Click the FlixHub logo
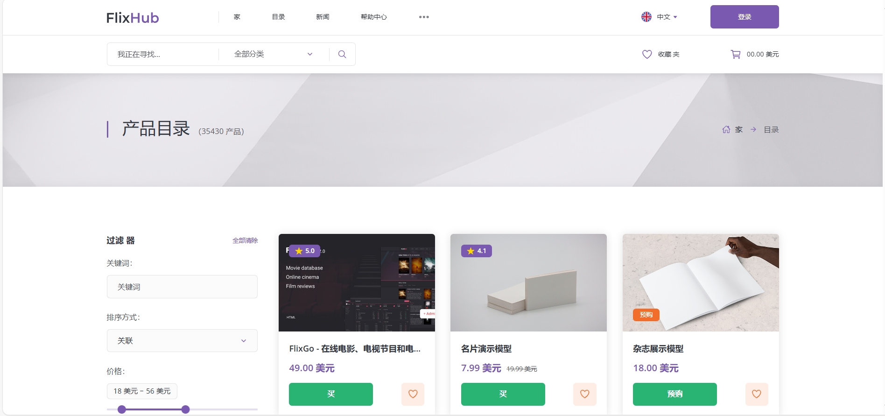885x416 pixels. (x=133, y=18)
